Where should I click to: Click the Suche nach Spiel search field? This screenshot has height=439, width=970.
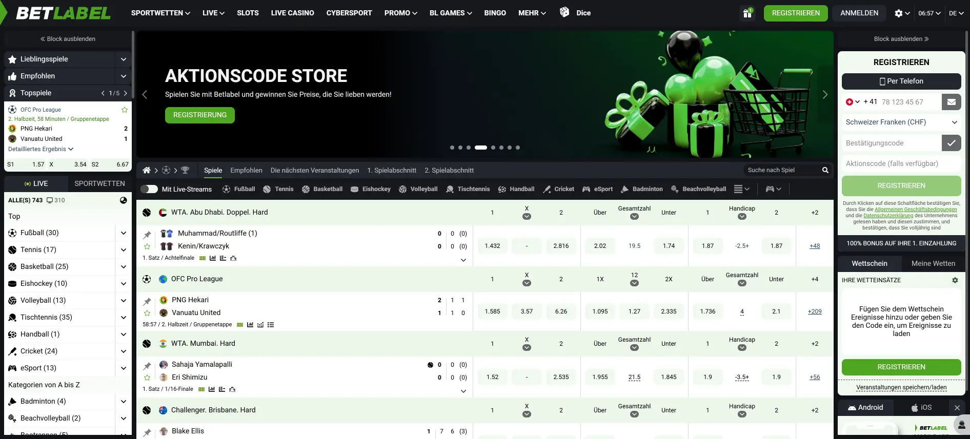point(782,170)
